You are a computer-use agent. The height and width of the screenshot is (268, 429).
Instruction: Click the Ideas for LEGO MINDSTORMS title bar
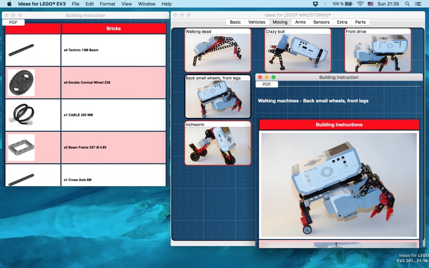(x=298, y=15)
